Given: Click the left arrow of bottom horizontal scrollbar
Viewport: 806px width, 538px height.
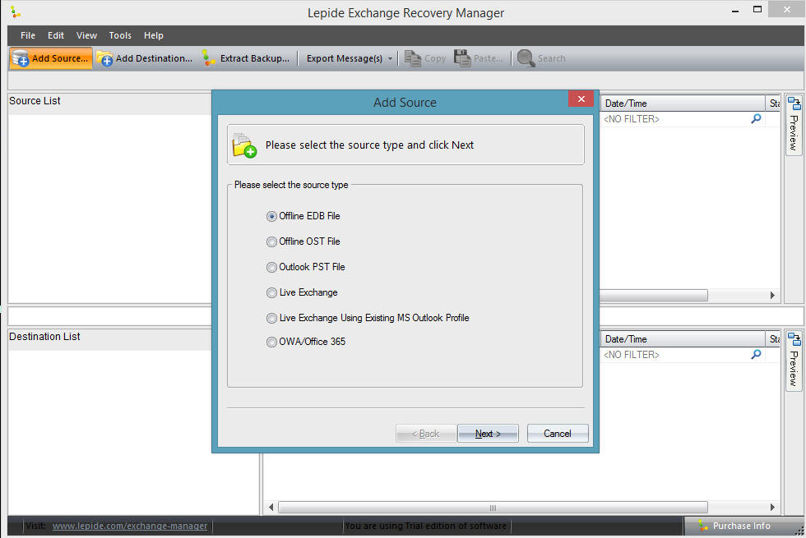Looking at the screenshot, I should click(x=271, y=508).
